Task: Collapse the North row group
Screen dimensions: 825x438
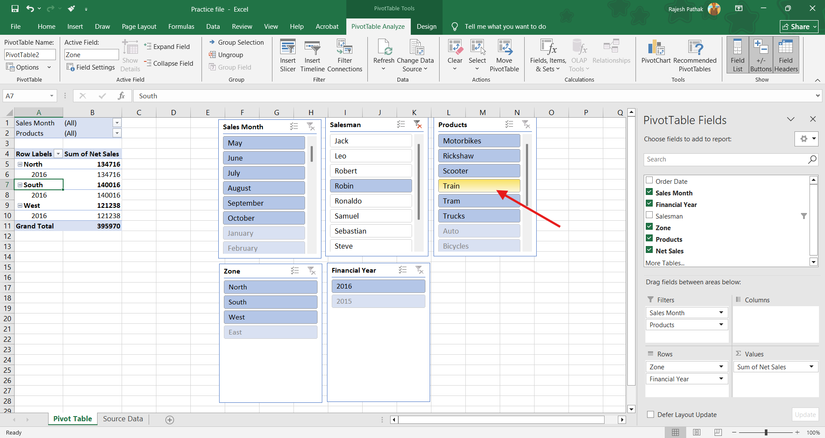Action: click(x=20, y=164)
